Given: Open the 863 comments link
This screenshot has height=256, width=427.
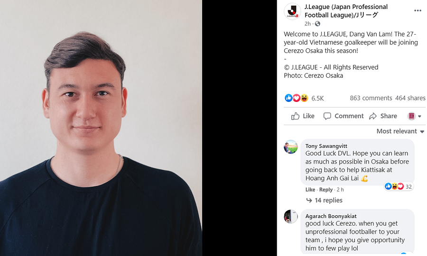Looking at the screenshot, I should 371,98.
